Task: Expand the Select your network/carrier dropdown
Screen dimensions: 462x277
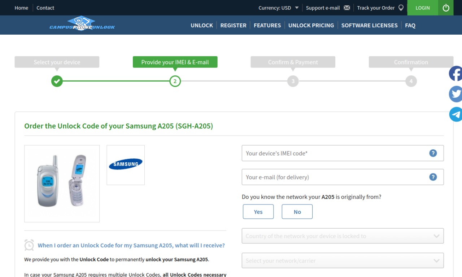Action: point(343,261)
